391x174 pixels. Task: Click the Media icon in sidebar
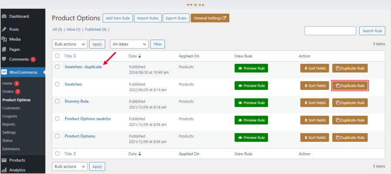pyautogui.click(x=4, y=39)
